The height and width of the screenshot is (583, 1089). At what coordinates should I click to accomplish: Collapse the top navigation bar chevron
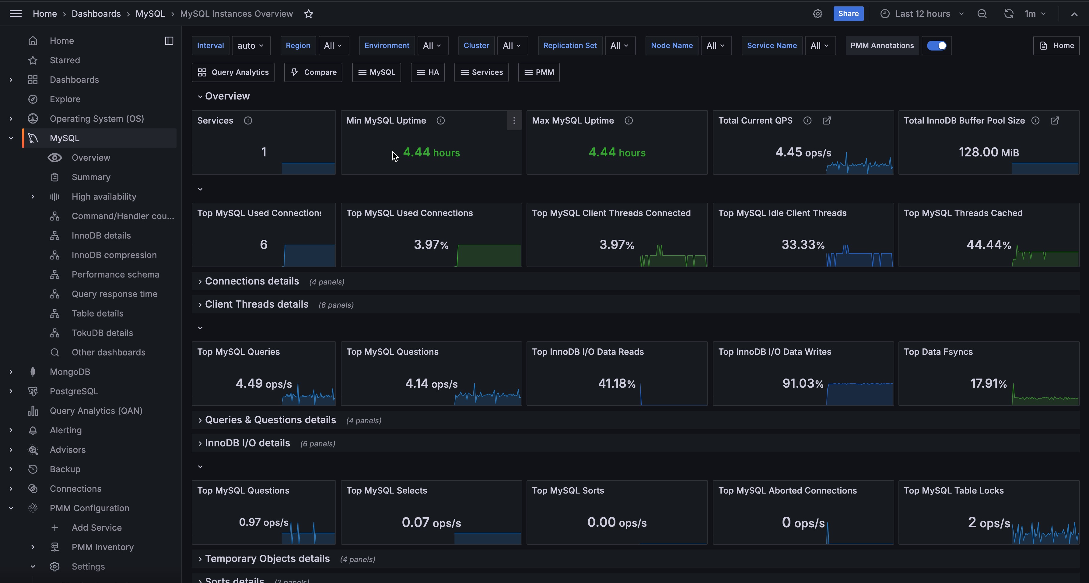tap(1074, 14)
